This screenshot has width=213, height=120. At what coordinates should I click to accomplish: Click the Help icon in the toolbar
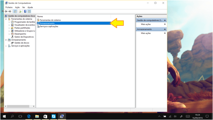click(25, 11)
